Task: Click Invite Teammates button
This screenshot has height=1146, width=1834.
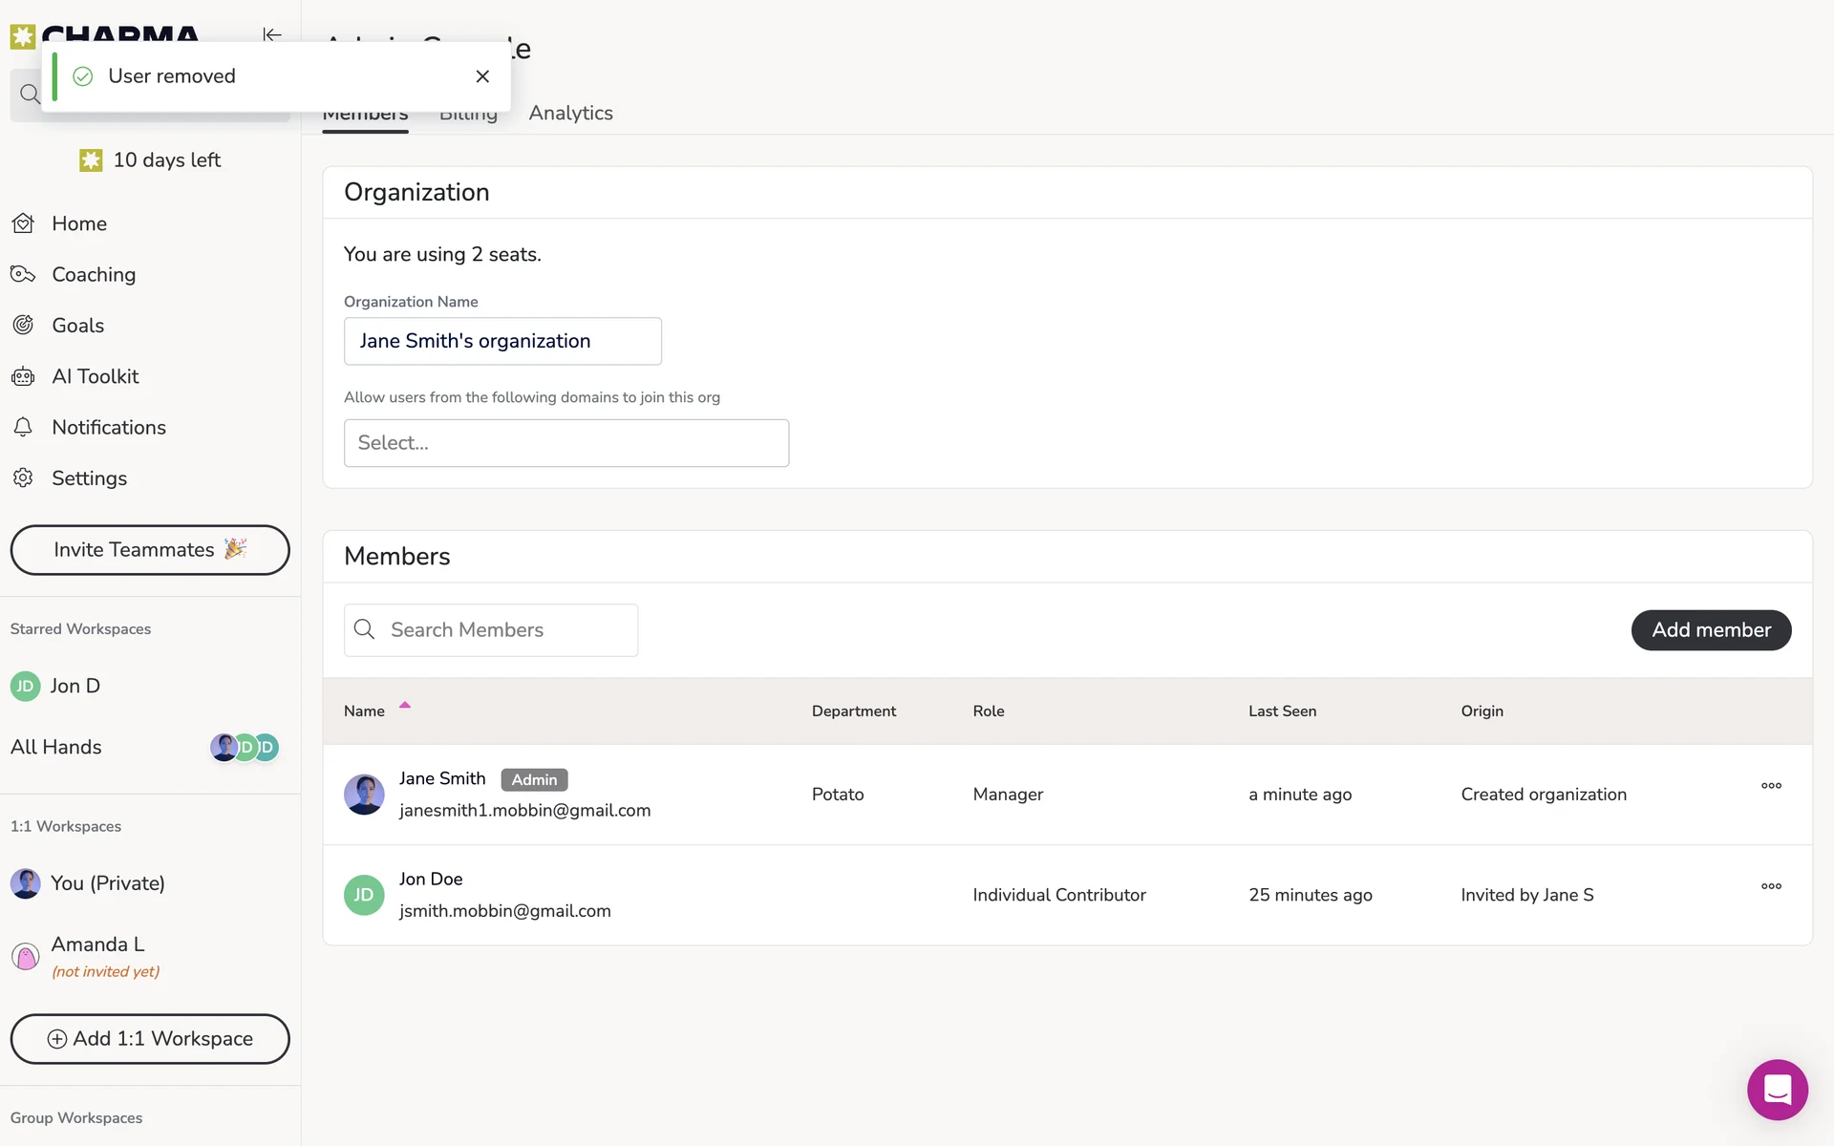Action: point(150,550)
